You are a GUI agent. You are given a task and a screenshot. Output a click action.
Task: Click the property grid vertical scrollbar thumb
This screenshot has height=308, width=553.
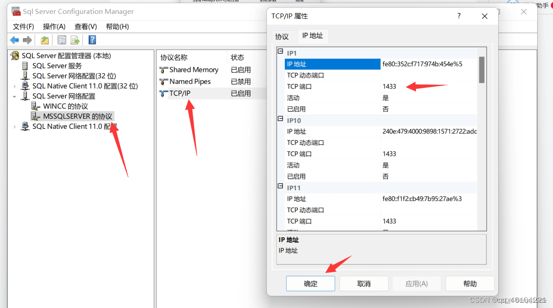pyautogui.click(x=482, y=70)
